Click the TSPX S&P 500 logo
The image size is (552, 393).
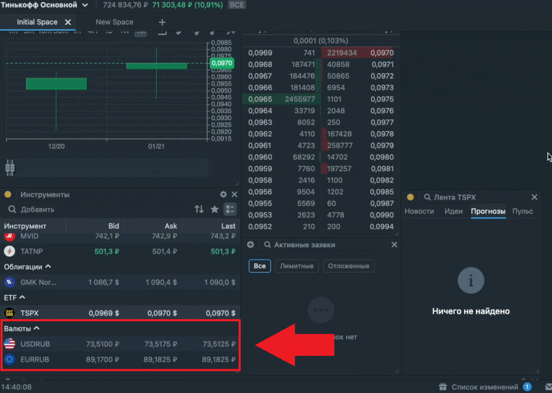pos(10,313)
